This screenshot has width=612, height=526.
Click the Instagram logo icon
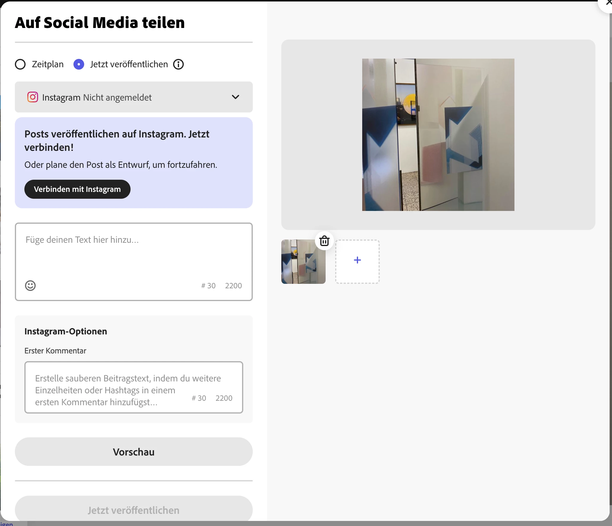tap(33, 97)
